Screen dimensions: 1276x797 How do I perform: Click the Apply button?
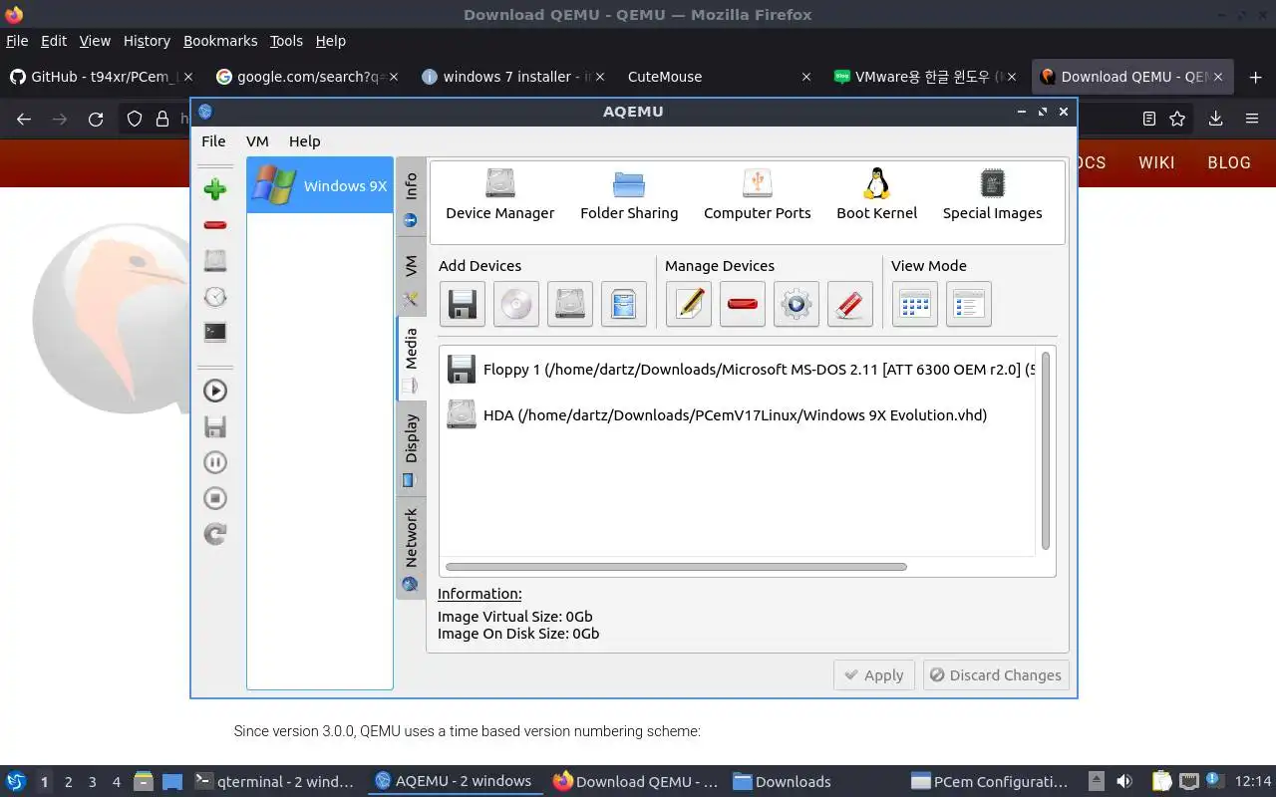(x=873, y=675)
